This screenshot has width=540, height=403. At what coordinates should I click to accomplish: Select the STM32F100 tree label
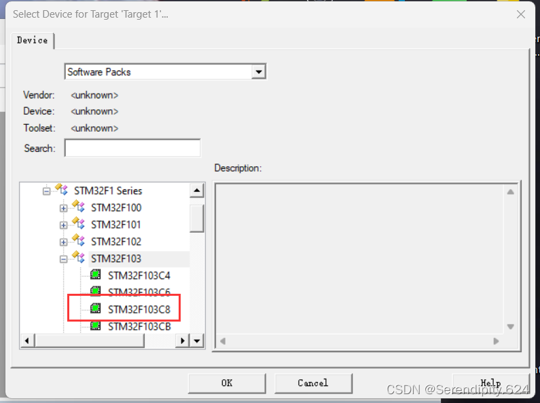point(116,208)
